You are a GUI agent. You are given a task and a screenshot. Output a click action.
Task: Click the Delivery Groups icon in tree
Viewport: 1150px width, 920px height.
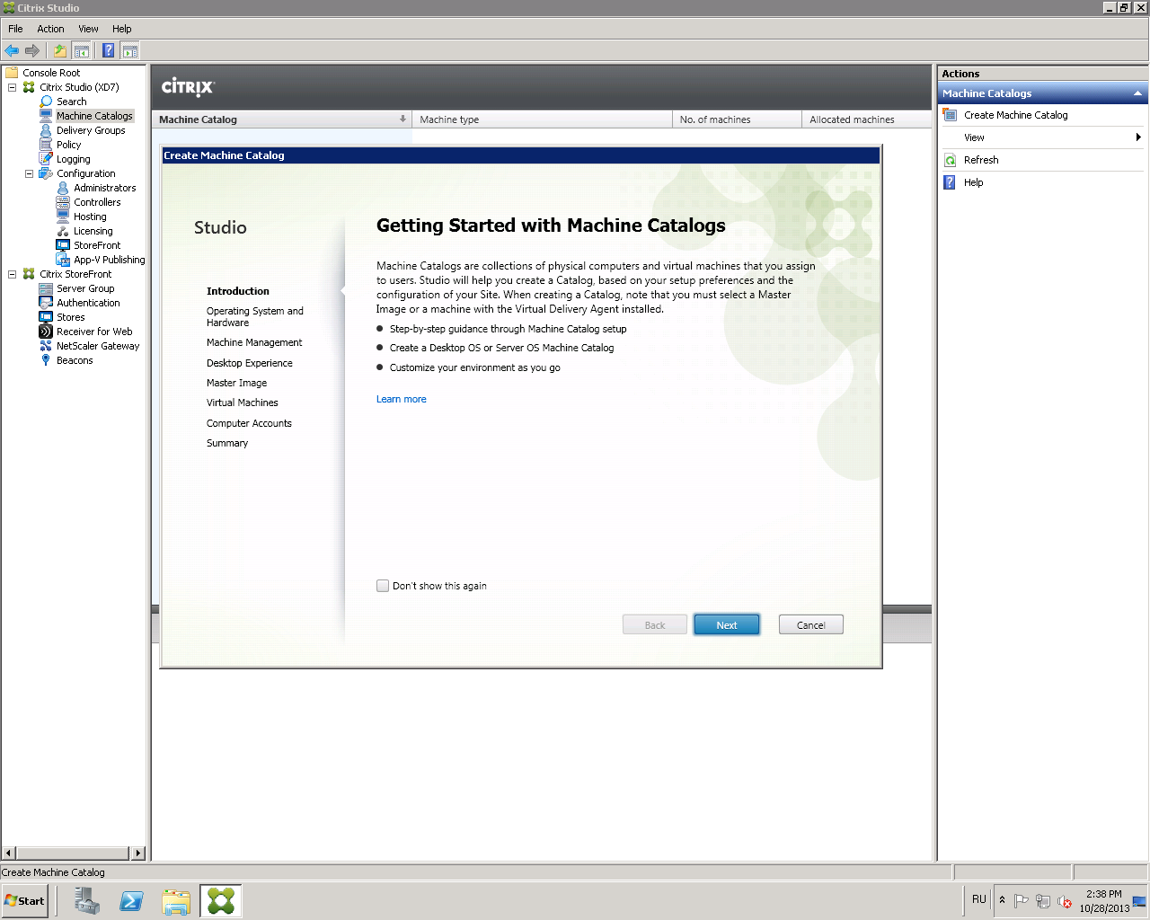(46, 130)
